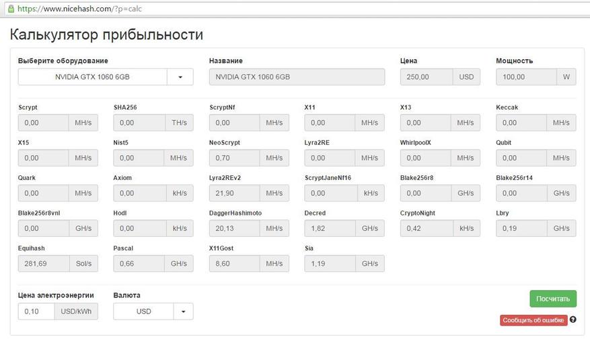Click the help question mark icon
The width and height of the screenshot is (590, 339).
[573, 320]
